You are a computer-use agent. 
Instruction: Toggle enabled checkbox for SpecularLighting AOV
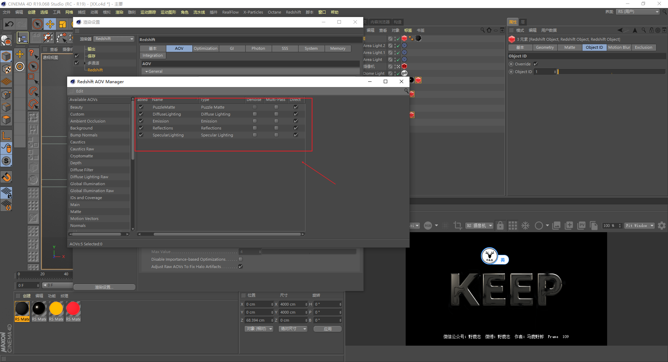pos(141,135)
